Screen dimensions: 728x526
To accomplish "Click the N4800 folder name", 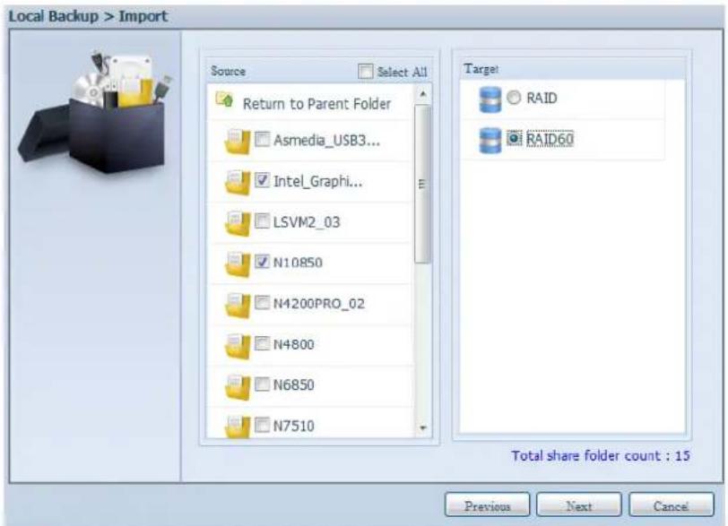I will pos(294,345).
